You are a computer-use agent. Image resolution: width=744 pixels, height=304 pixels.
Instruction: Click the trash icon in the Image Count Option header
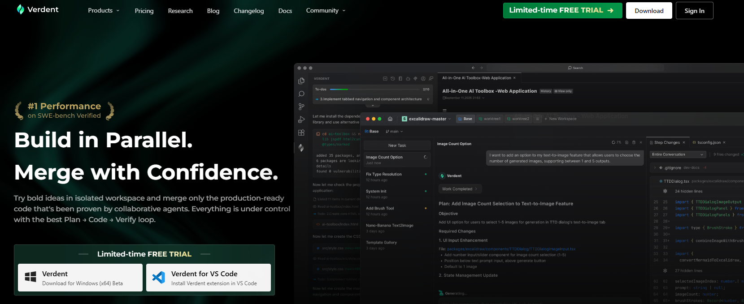point(634,142)
